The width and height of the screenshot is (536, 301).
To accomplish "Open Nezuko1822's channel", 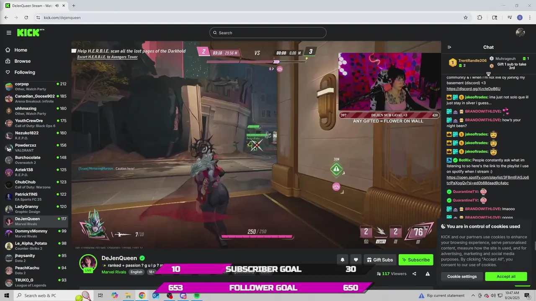I will (36, 135).
